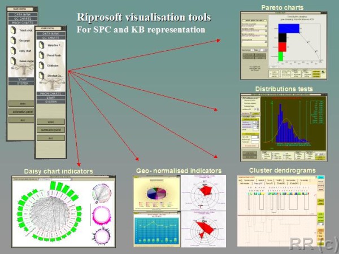Expand SYSTEM section in back main menu

tap(21, 83)
